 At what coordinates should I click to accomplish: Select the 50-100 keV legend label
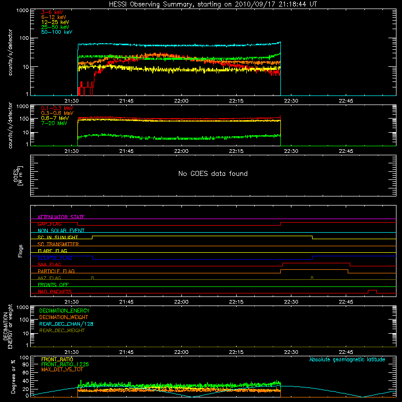[57, 32]
